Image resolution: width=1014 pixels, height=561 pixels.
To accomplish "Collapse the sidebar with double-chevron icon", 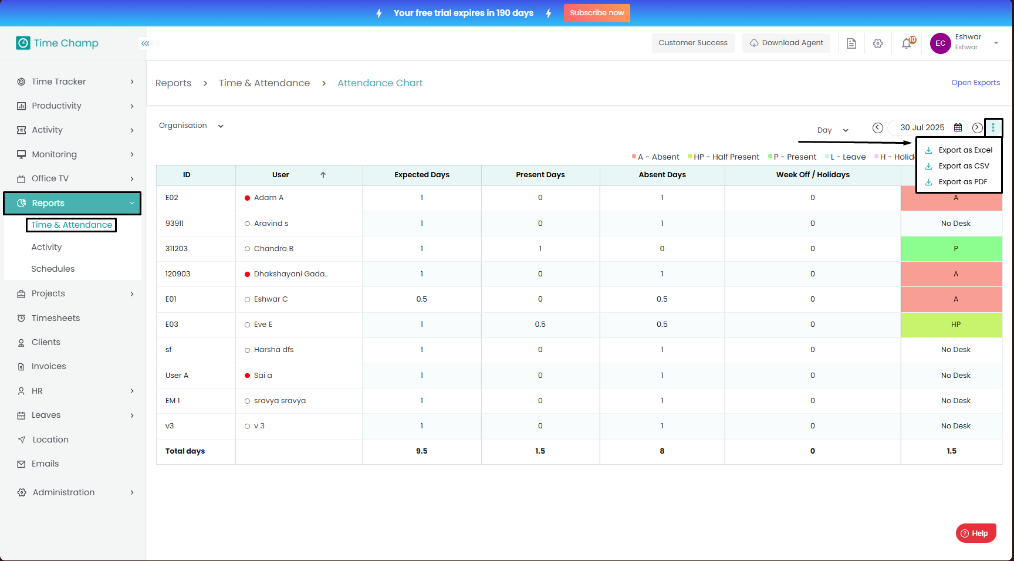I will tap(145, 43).
